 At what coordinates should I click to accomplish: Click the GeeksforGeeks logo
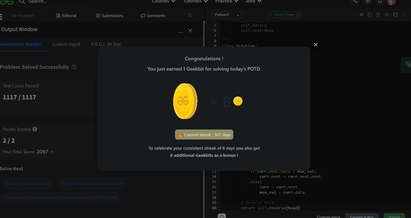[7, 2]
